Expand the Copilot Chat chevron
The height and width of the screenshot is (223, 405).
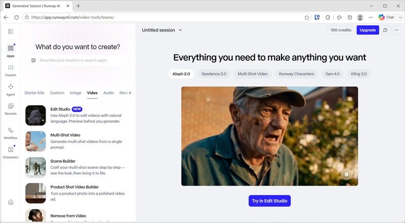[400, 17]
